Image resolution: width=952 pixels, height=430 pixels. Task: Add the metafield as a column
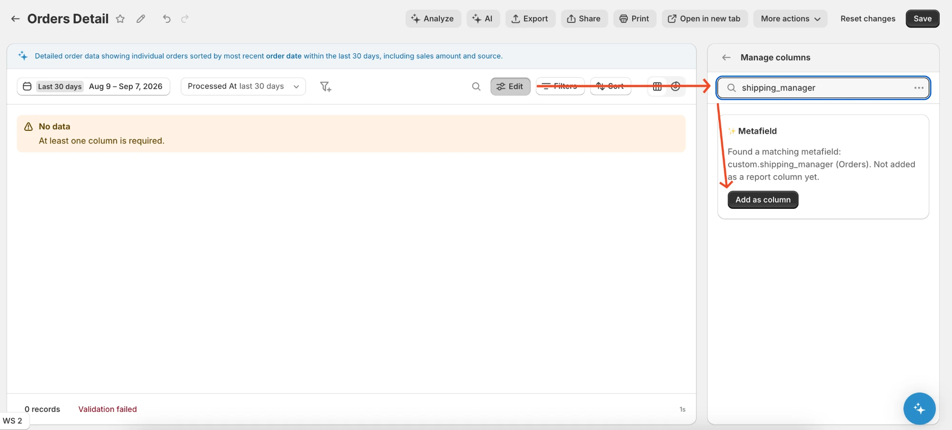[763, 200]
